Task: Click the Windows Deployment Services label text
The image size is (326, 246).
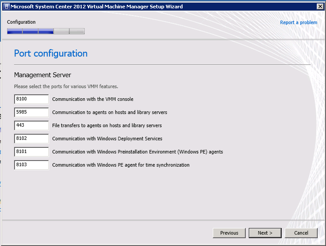Action: click(x=107, y=139)
